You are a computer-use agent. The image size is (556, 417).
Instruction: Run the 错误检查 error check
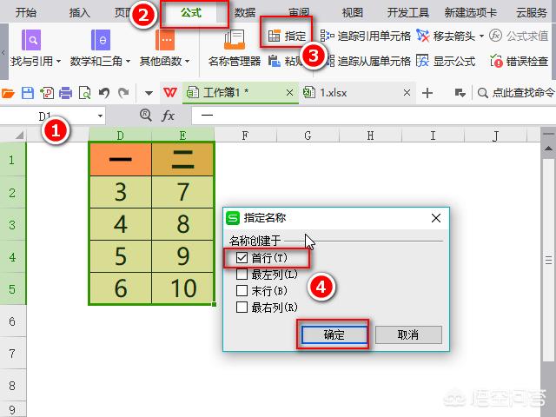pos(520,61)
